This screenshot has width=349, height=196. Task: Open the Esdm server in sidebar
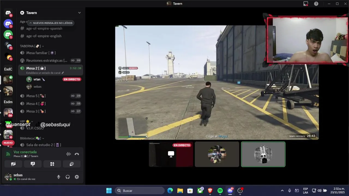tap(8, 102)
